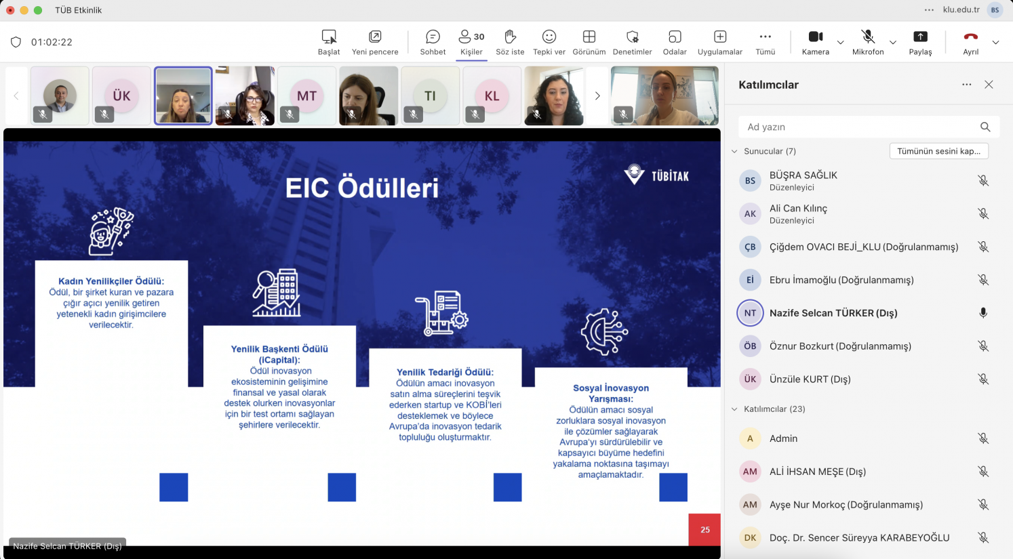Open Yeni pencere pop-out window
Viewport: 1013px width, 559px height.
[375, 42]
